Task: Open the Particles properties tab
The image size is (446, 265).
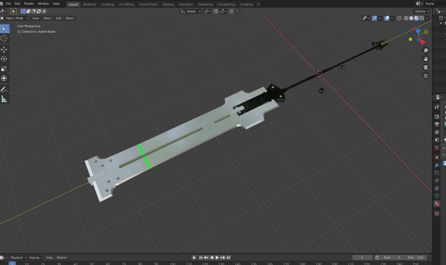Action: tap(437, 173)
